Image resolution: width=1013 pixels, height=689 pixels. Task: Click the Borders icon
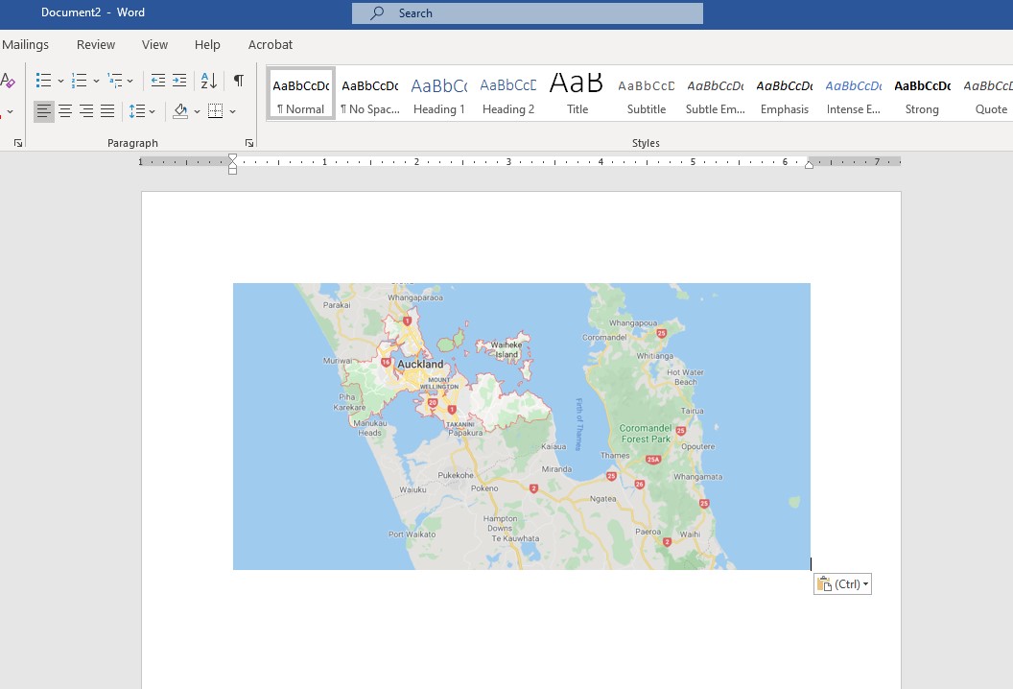pos(215,111)
